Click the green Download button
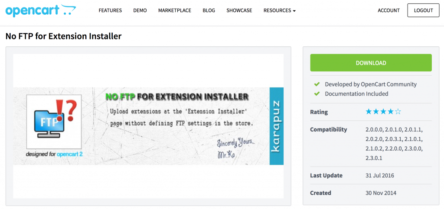 pyautogui.click(x=371, y=63)
